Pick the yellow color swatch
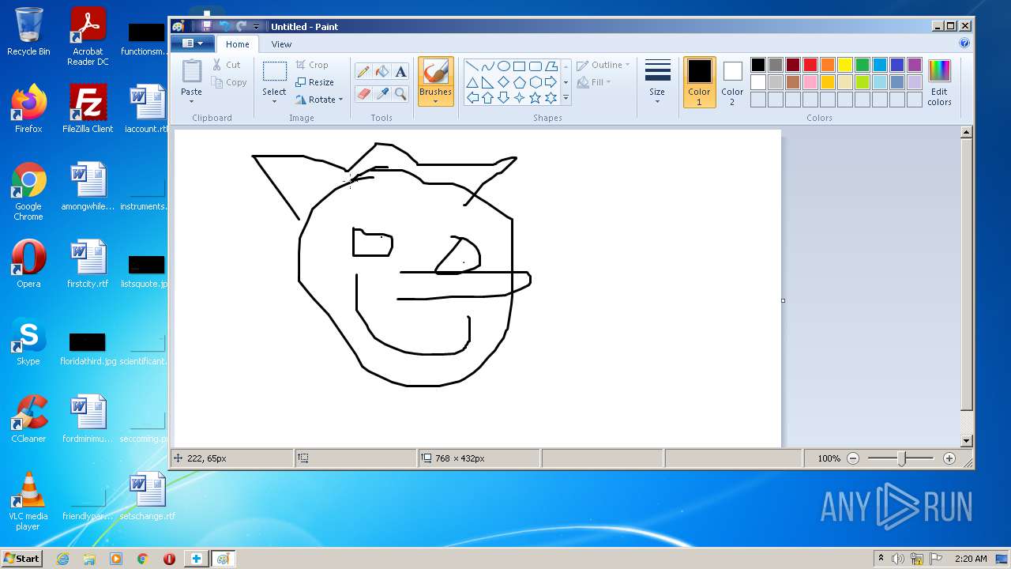 point(845,65)
